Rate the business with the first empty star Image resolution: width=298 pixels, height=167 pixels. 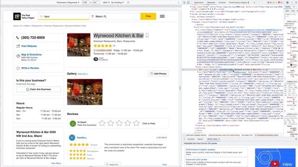point(102,123)
